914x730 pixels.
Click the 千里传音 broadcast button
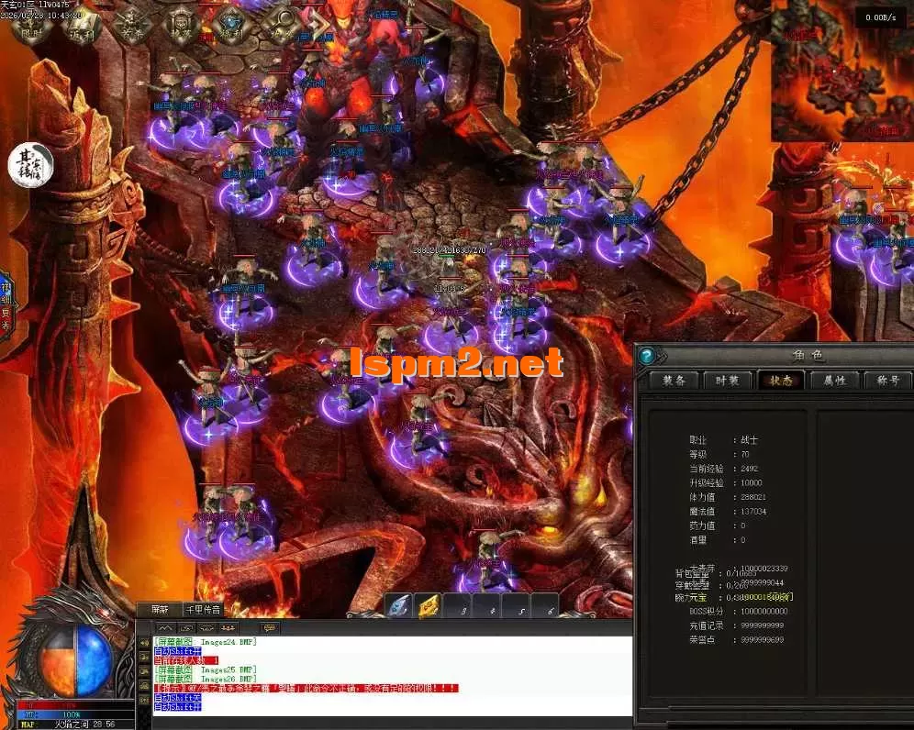point(202,609)
